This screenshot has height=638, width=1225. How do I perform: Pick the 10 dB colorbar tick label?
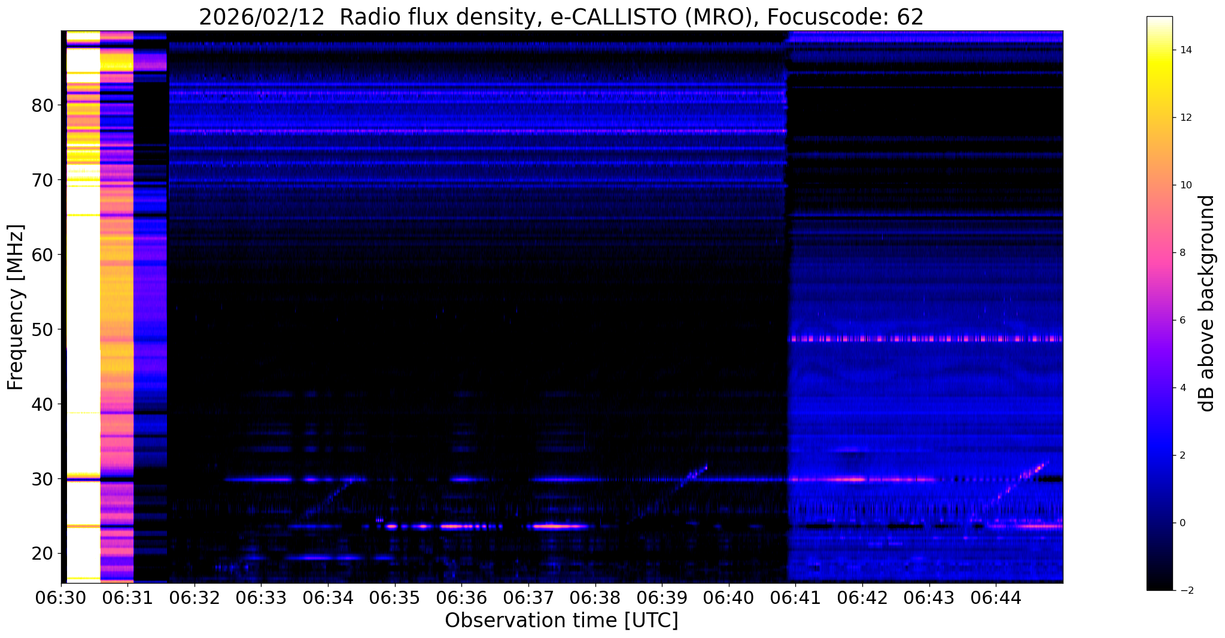pyautogui.click(x=1185, y=185)
